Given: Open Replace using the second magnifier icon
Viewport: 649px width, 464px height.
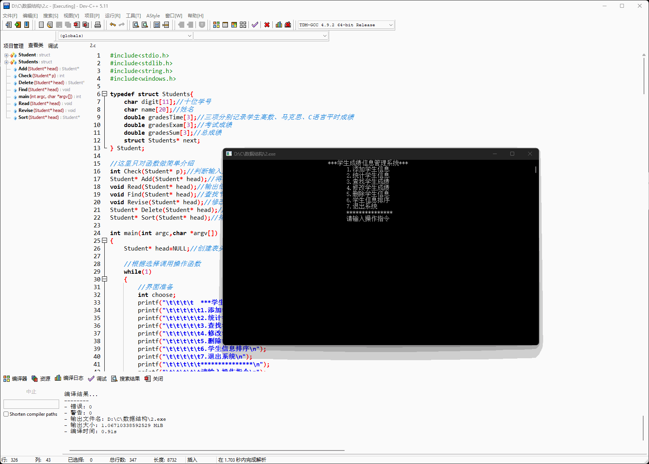Looking at the screenshot, I should pos(145,25).
